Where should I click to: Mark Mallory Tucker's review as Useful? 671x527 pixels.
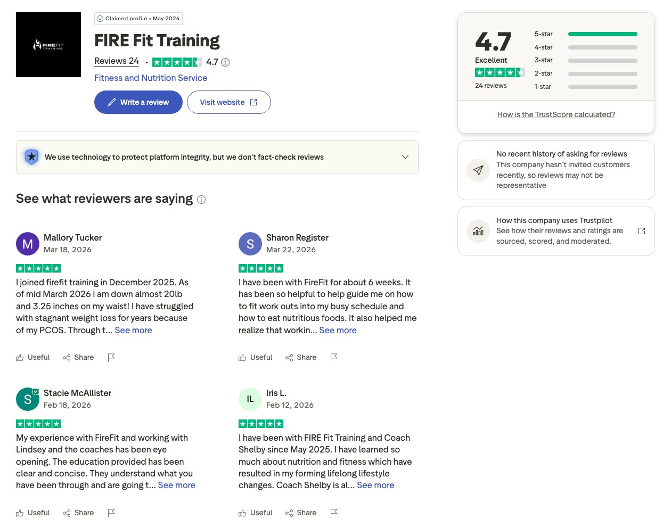[33, 357]
